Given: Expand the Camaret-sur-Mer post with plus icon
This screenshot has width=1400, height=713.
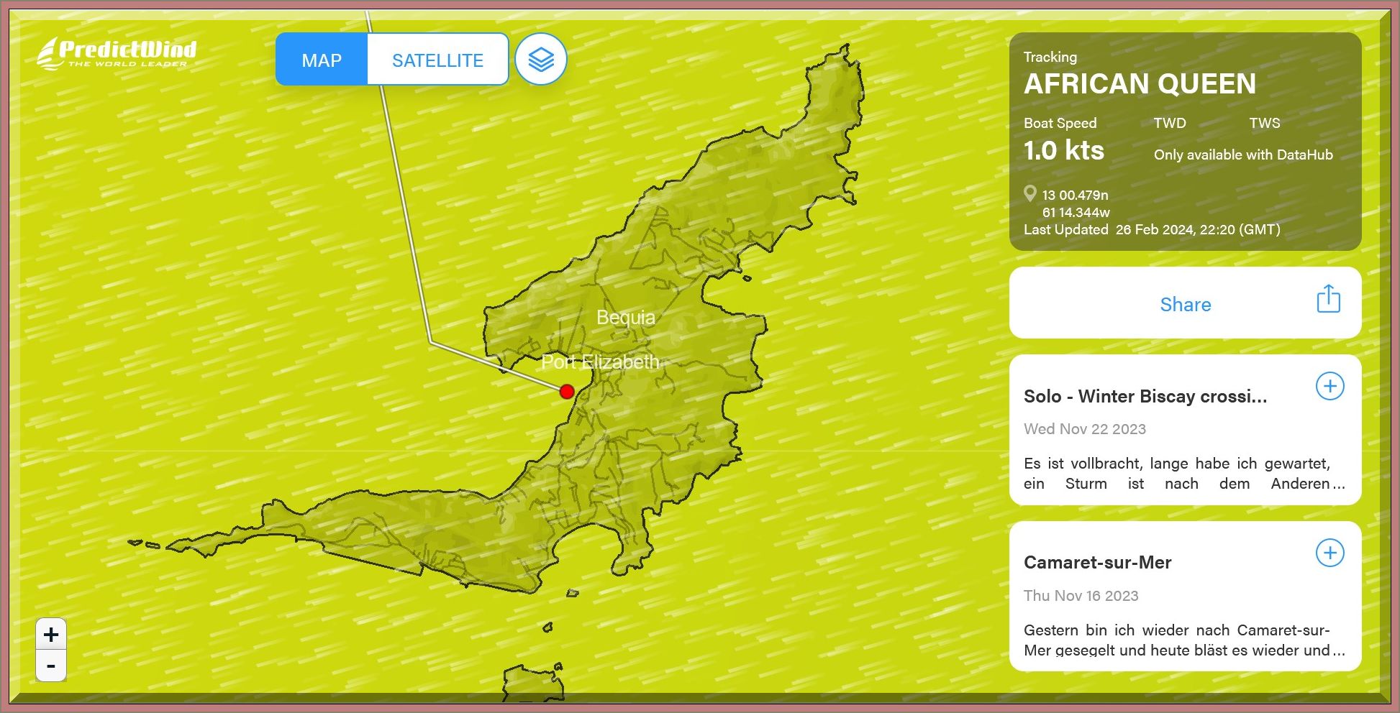Looking at the screenshot, I should pyautogui.click(x=1329, y=553).
